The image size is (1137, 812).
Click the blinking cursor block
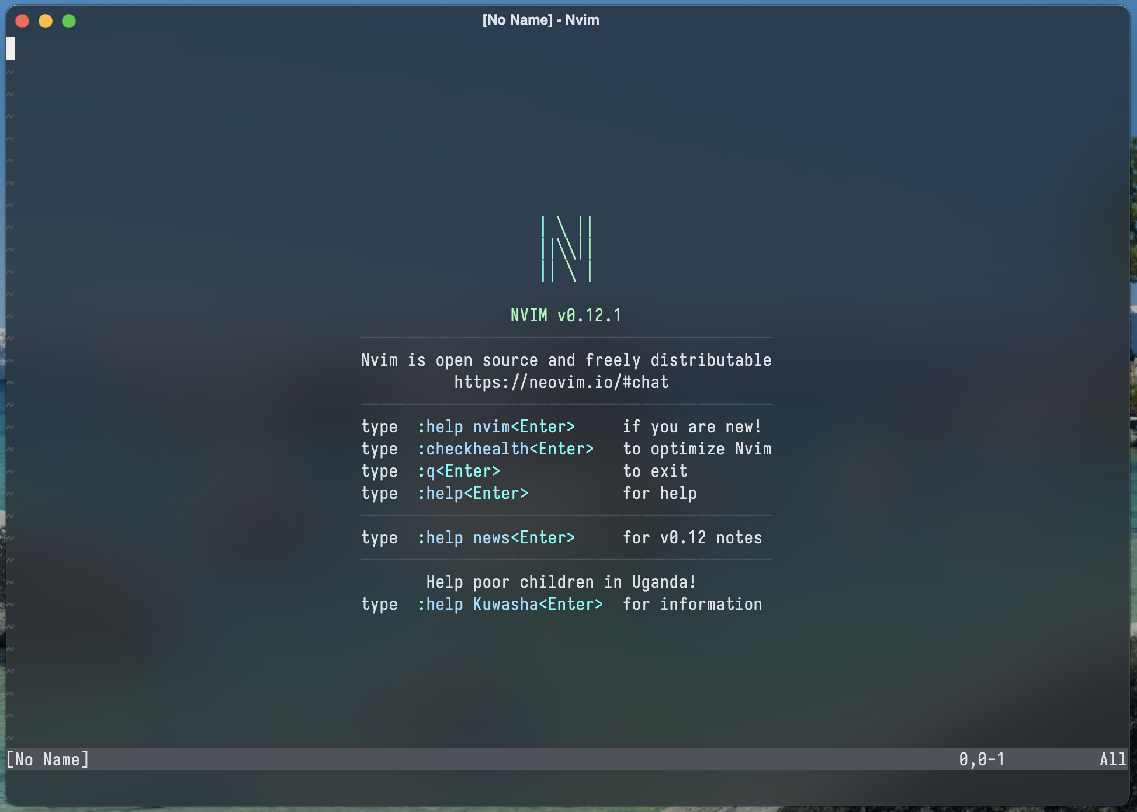pos(10,49)
